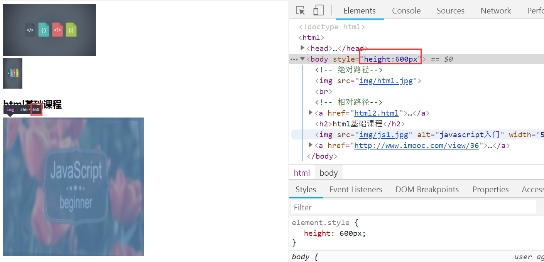Image resolution: width=544 pixels, height=262 pixels.
Task: Select the body user agent stylesheet rule
Action: point(305,257)
